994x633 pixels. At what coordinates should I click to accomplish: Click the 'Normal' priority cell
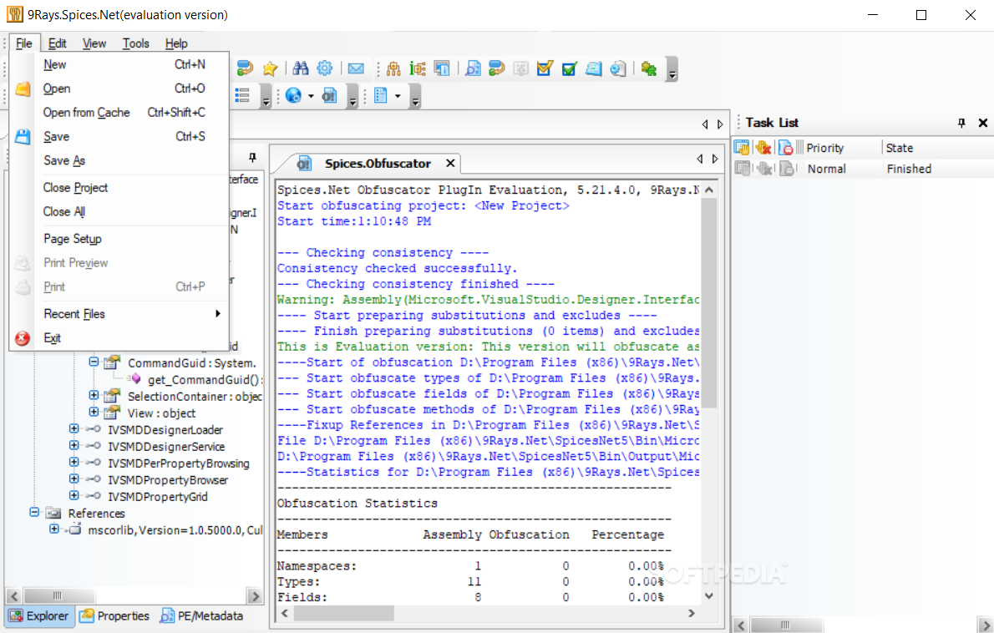coord(827,169)
